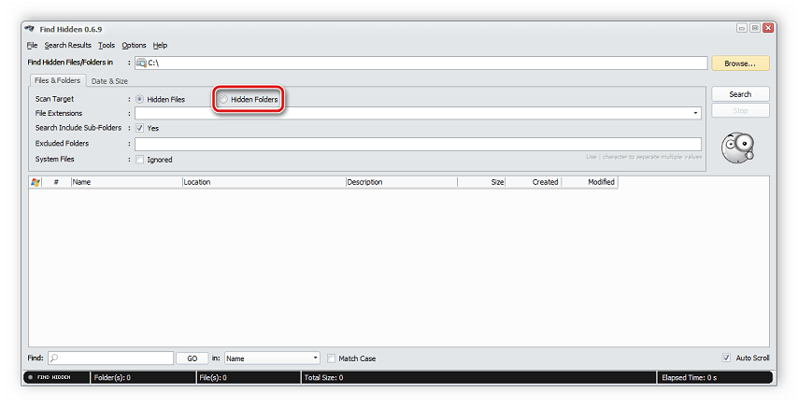
Task: Open the File menu
Action: click(32, 45)
